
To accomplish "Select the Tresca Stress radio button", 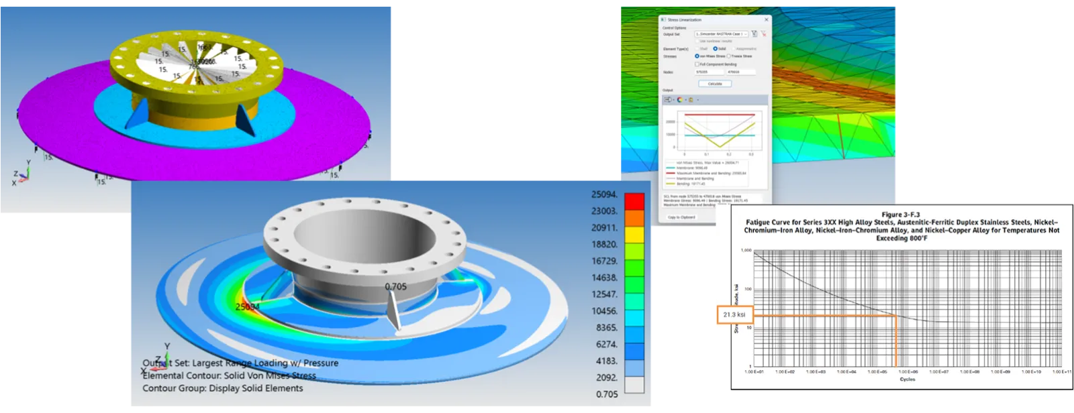I will [728, 56].
